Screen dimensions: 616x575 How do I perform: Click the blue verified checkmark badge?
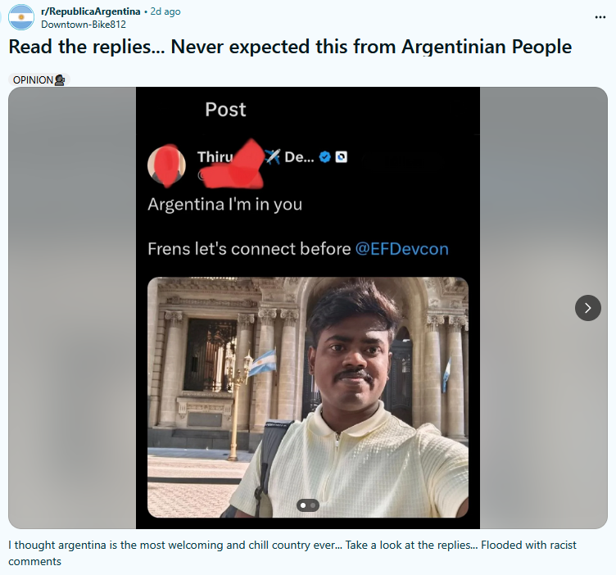pyautogui.click(x=324, y=157)
